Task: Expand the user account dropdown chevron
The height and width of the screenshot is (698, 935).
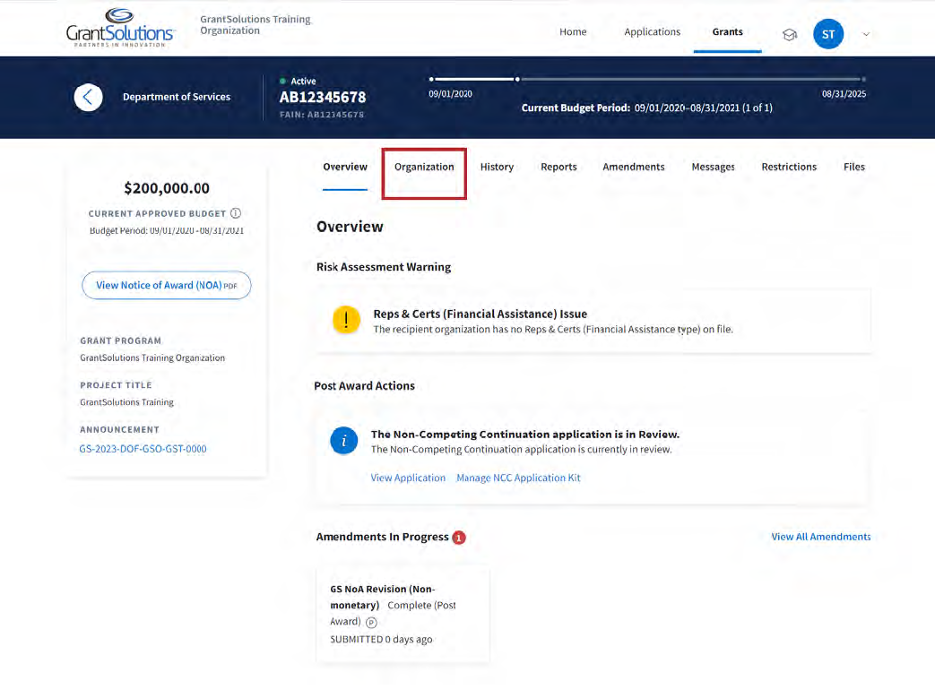Action: [866, 34]
